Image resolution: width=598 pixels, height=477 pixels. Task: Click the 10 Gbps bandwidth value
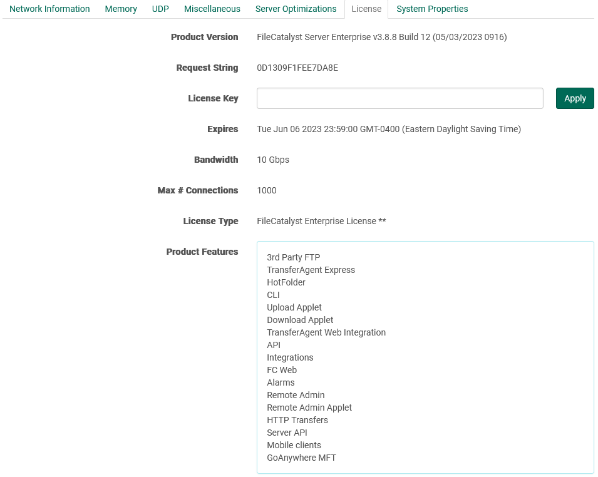pyautogui.click(x=273, y=160)
